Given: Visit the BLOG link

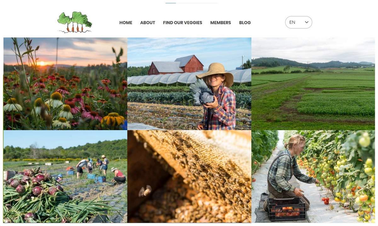Looking at the screenshot, I should 245,23.
